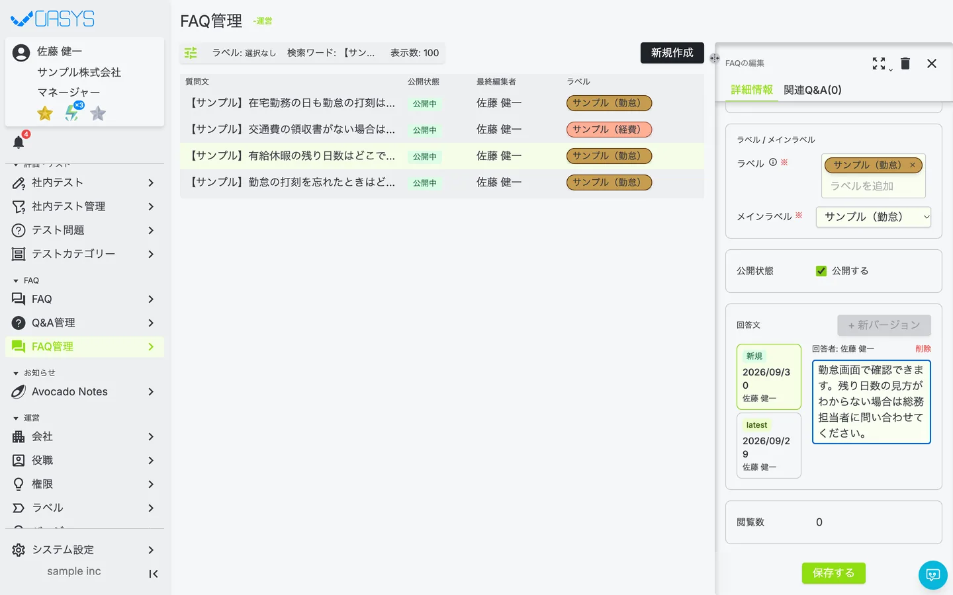The height and width of the screenshot is (595, 953).
Task: Click the user avatar icon
Action: (21, 53)
